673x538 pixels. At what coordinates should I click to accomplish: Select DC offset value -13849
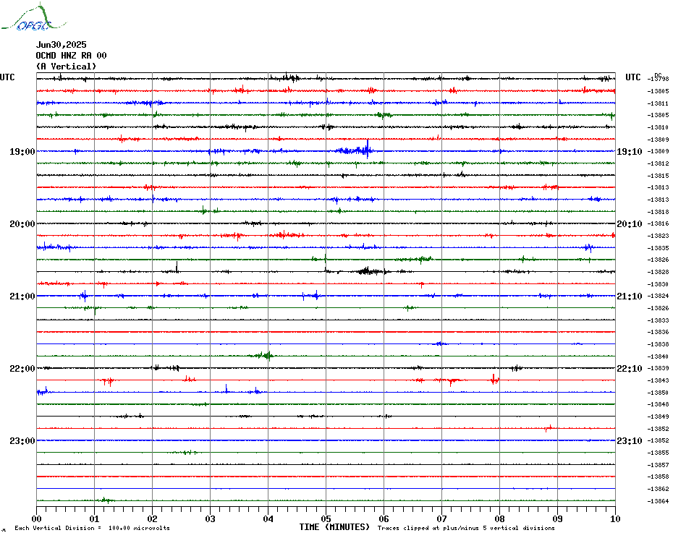[659, 417]
